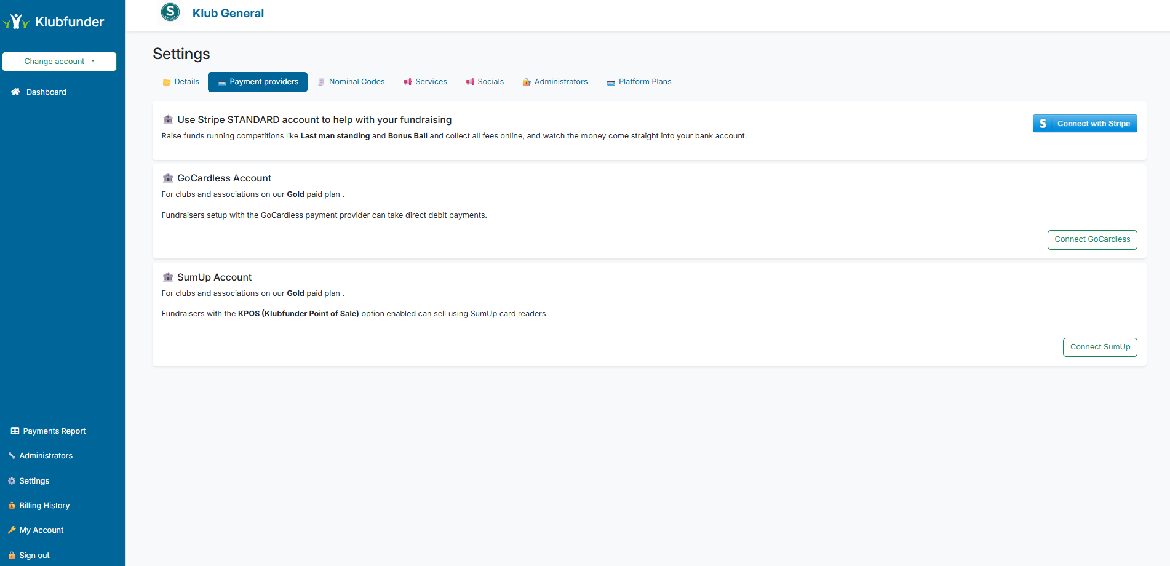1170x566 pixels.
Task: Select the Dashboard home icon in sidebar
Action: point(15,92)
